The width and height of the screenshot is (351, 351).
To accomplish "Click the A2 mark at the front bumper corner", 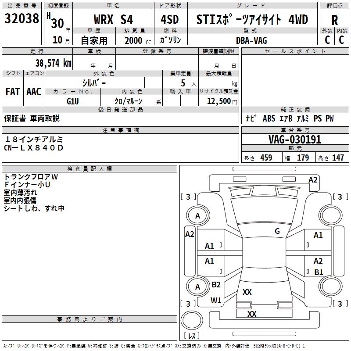I will click(x=313, y=179).
